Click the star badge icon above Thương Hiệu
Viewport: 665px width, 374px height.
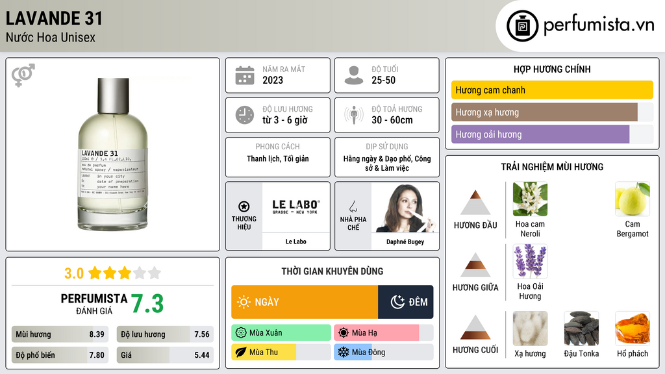tap(244, 206)
